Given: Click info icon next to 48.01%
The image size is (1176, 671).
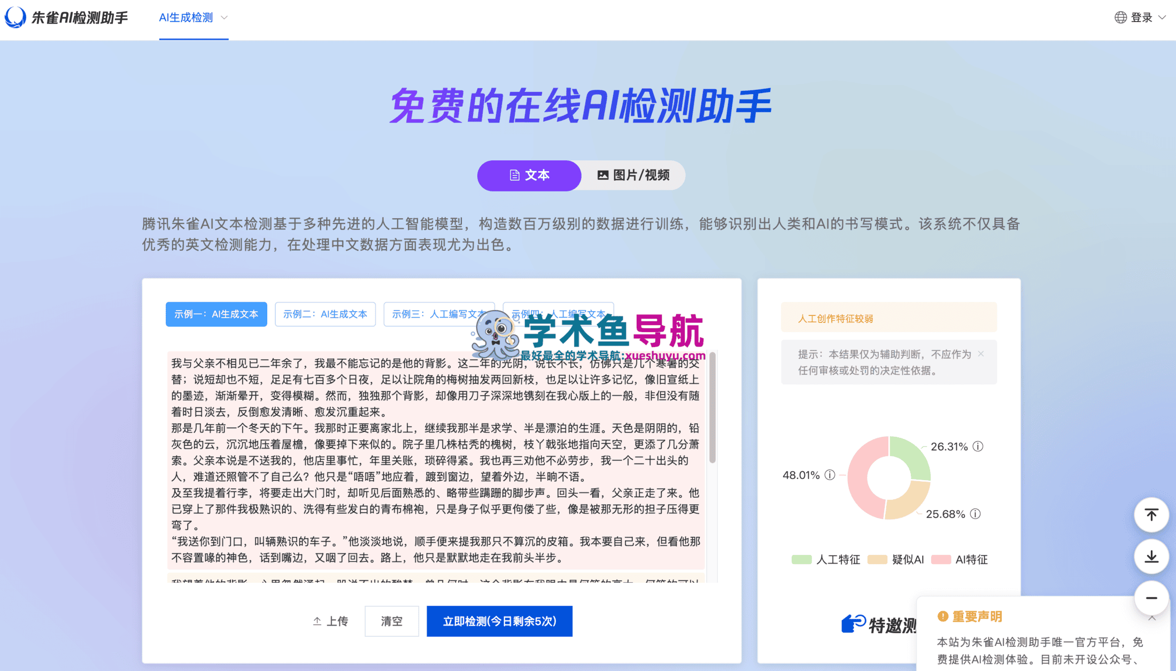Looking at the screenshot, I should [830, 475].
